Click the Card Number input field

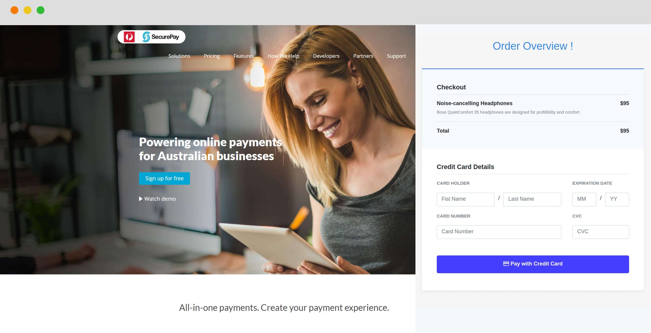coord(499,231)
